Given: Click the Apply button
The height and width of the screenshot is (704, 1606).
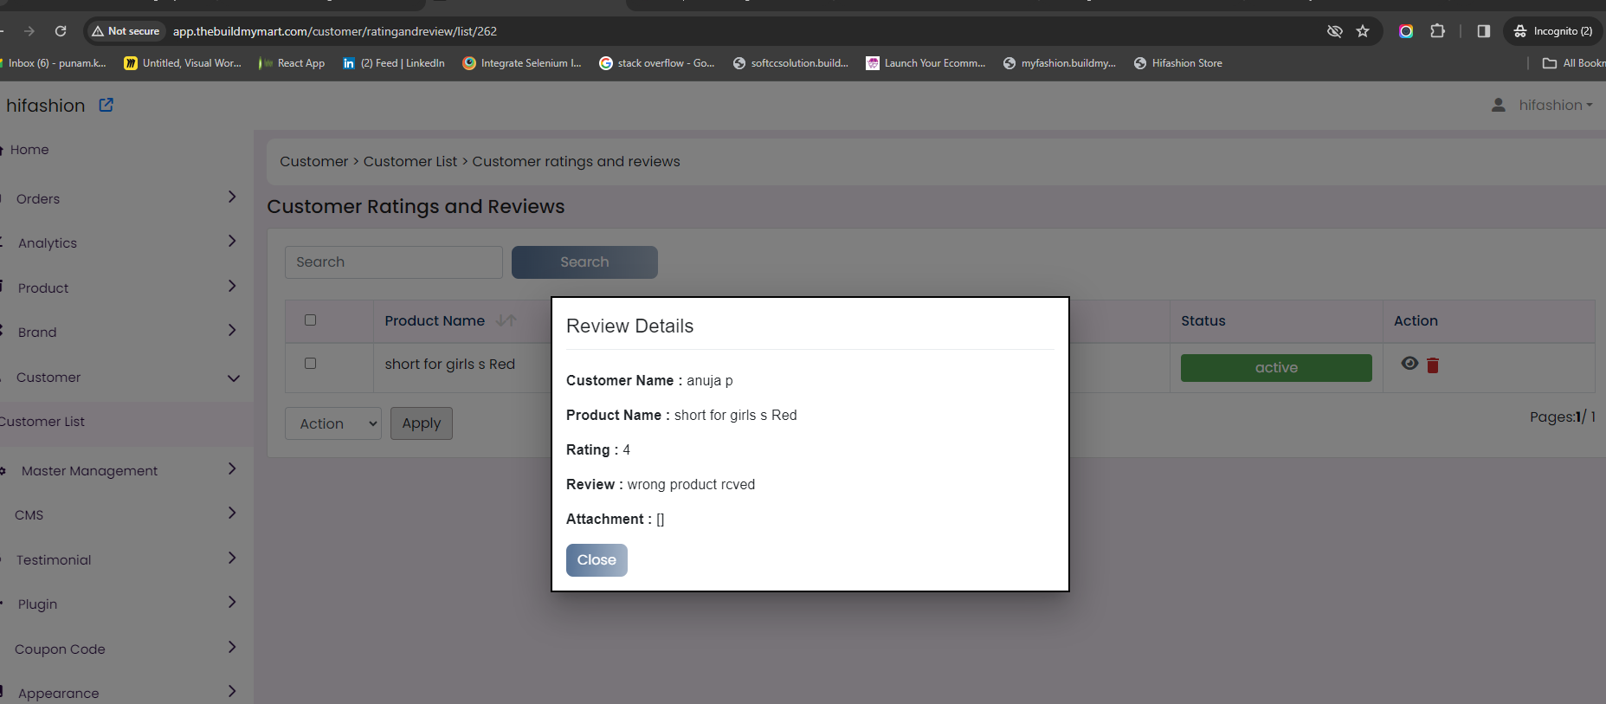Looking at the screenshot, I should coord(422,423).
